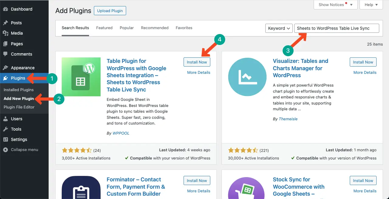Click the Appearance paintbrush icon
Screen dimensions: 389x199
point(5,68)
